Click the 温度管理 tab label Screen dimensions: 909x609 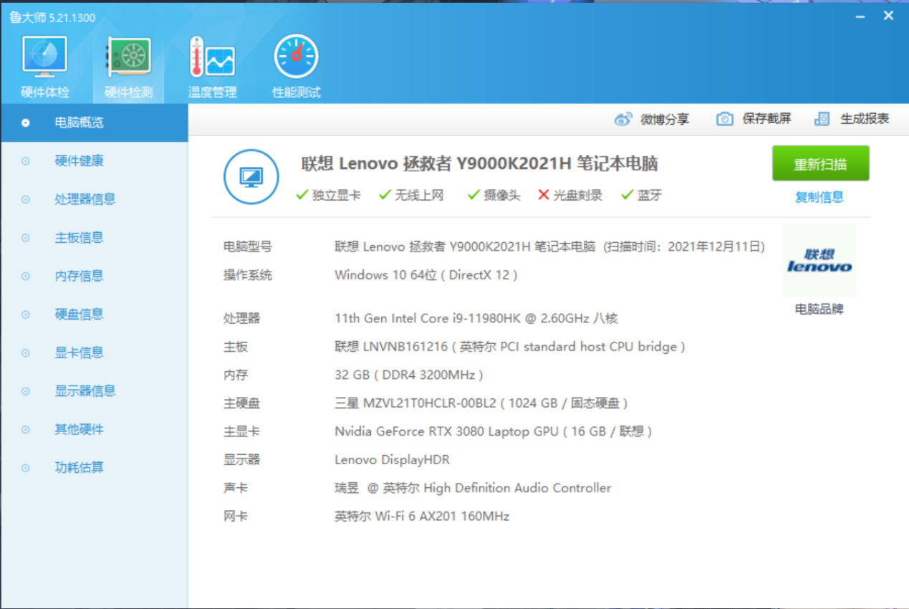212,92
